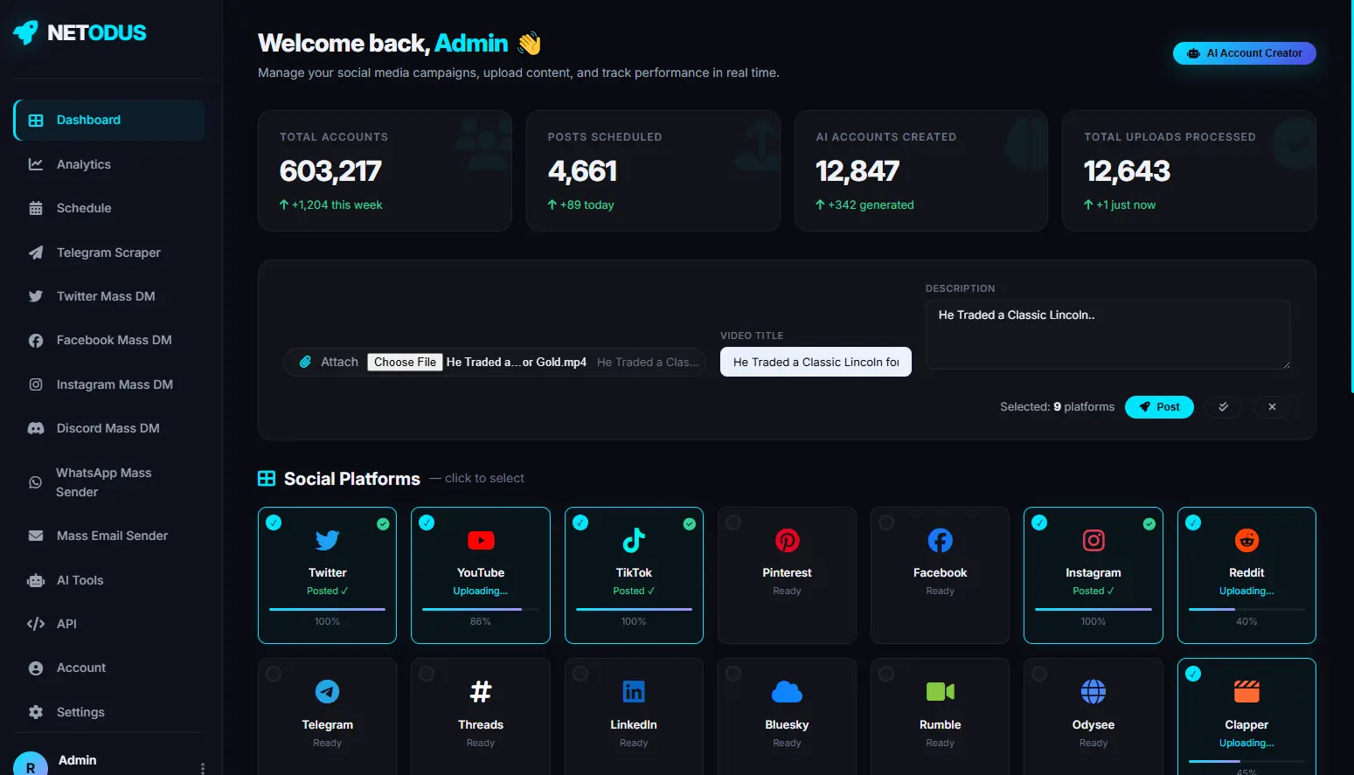Click the Description text area

point(1108,335)
